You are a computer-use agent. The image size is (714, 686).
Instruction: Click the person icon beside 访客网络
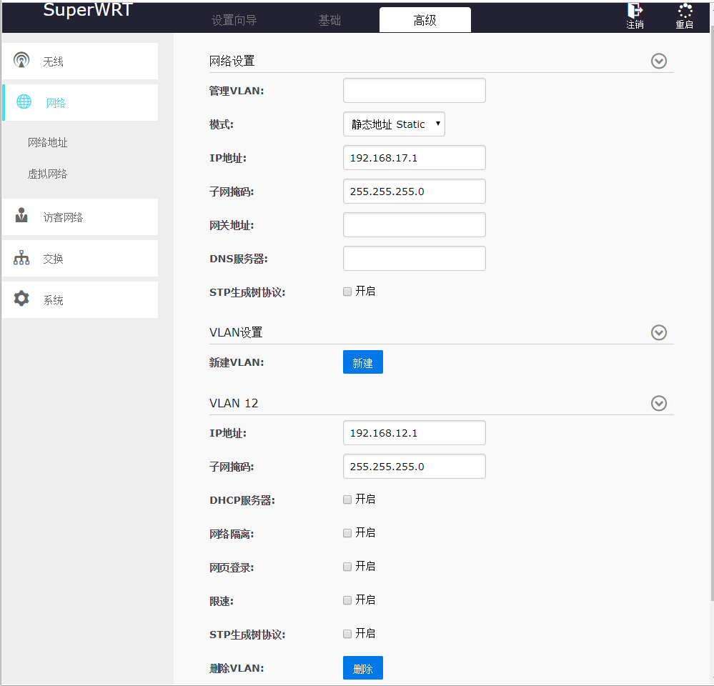21,215
